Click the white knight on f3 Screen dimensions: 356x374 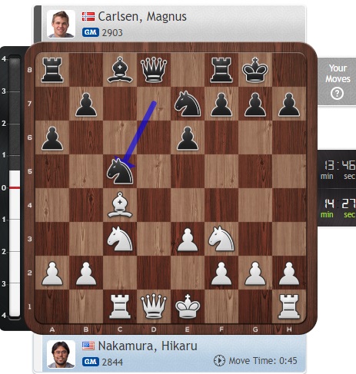(221, 239)
